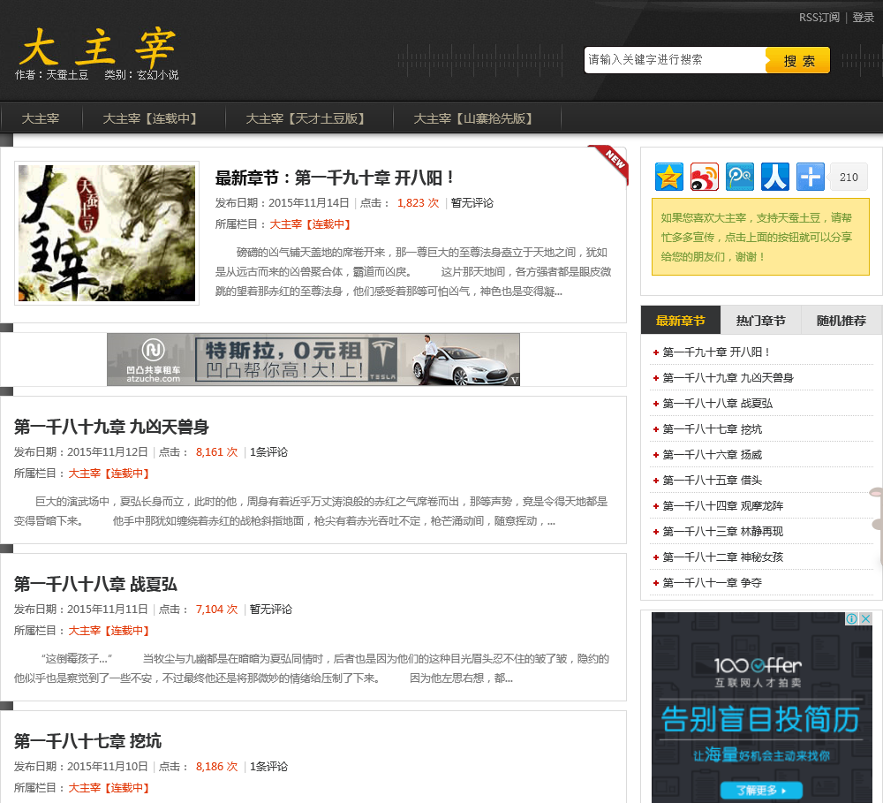Screen dimensions: 883x803
Task: Select sidebar item 第一千八十一章 争夺
Action: tap(713, 583)
